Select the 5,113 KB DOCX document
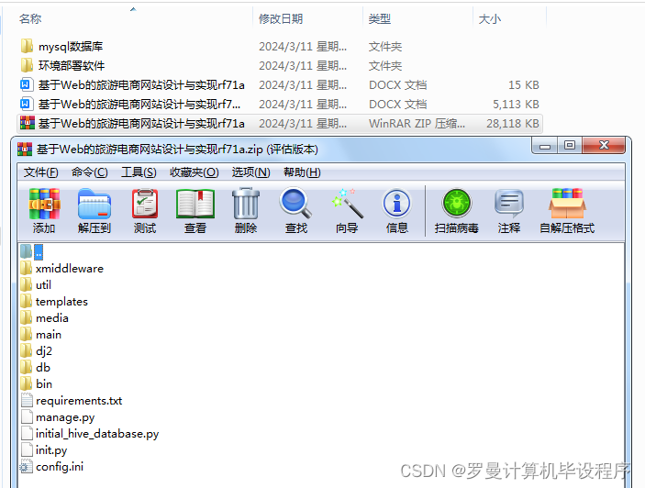Image resolution: width=645 pixels, height=488 pixels. [x=280, y=104]
